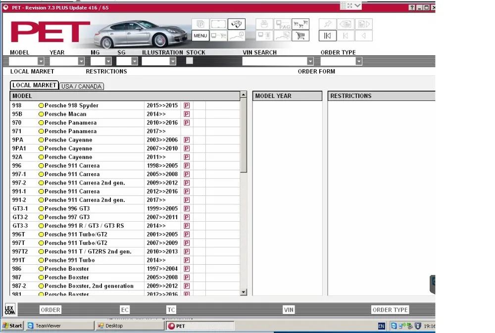This screenshot has height=333, width=495.
Task: Click the monitor-to-list icon
Action: (x=264, y=36)
